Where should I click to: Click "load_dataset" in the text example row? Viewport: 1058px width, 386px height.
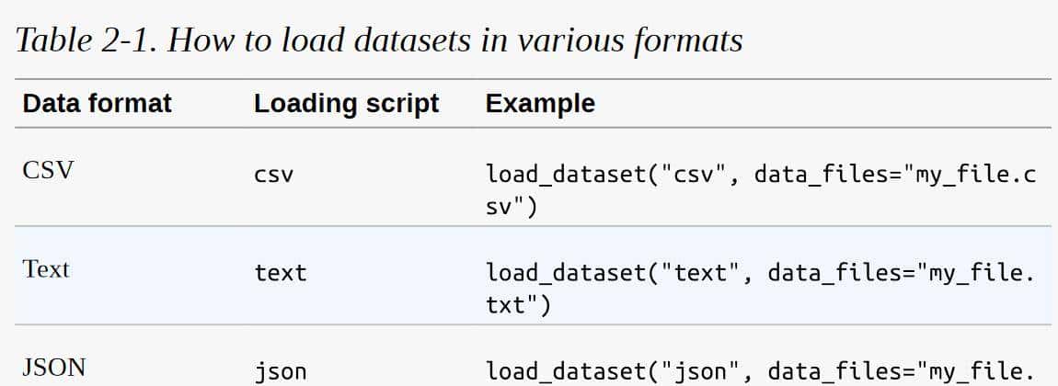click(559, 273)
